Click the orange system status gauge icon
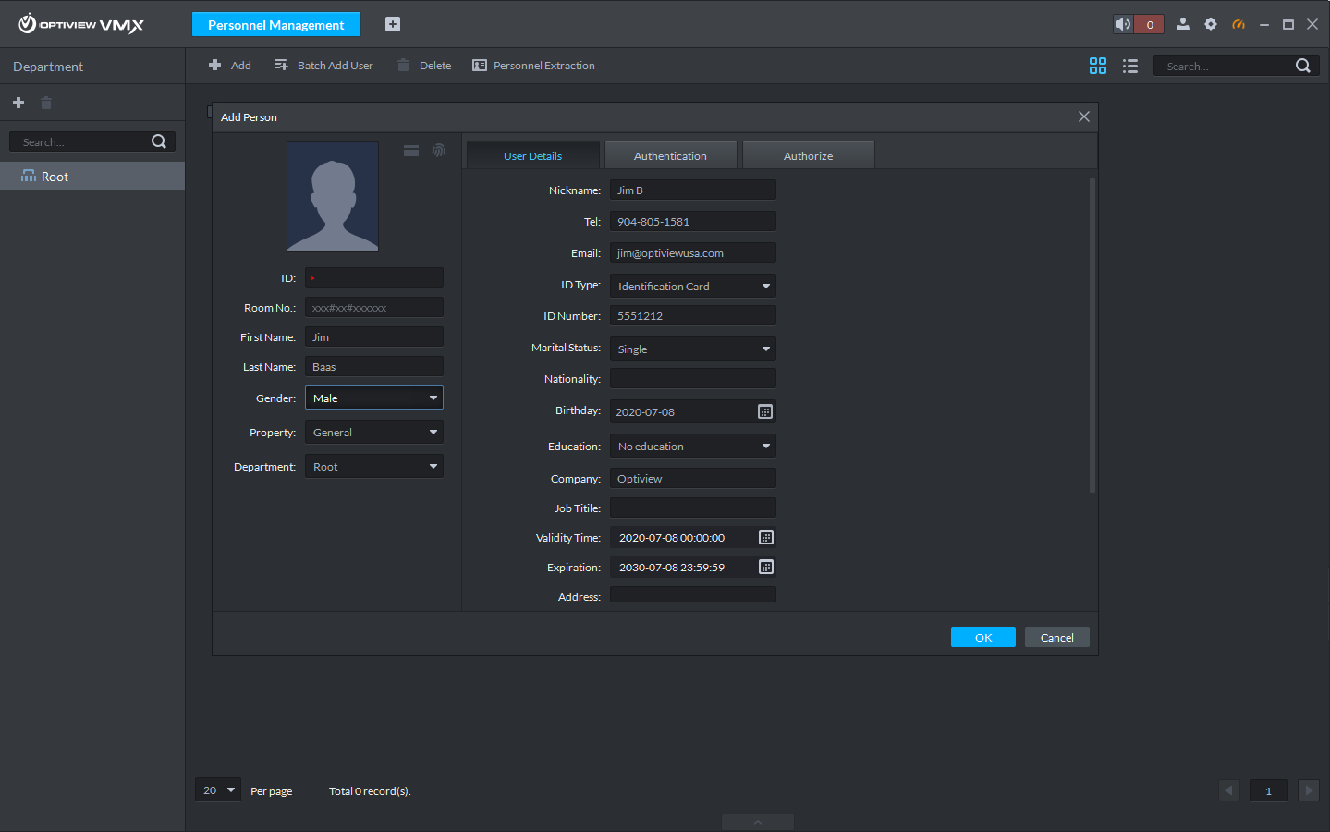The height and width of the screenshot is (832, 1330). (1238, 24)
